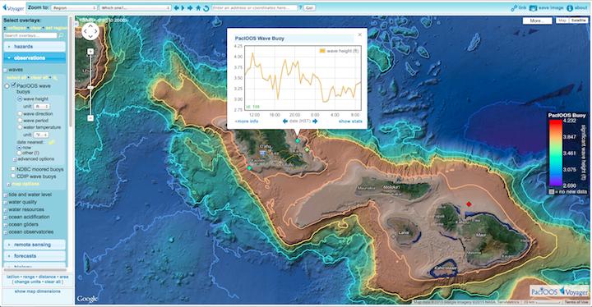The image size is (592, 307).
Task: Zoom in with map plus button
Action: coord(90,51)
